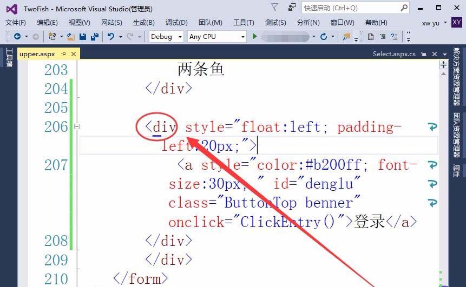This screenshot has width=466, height=287.
Task: Open the redo history dropdown arrow
Action: click(140, 37)
